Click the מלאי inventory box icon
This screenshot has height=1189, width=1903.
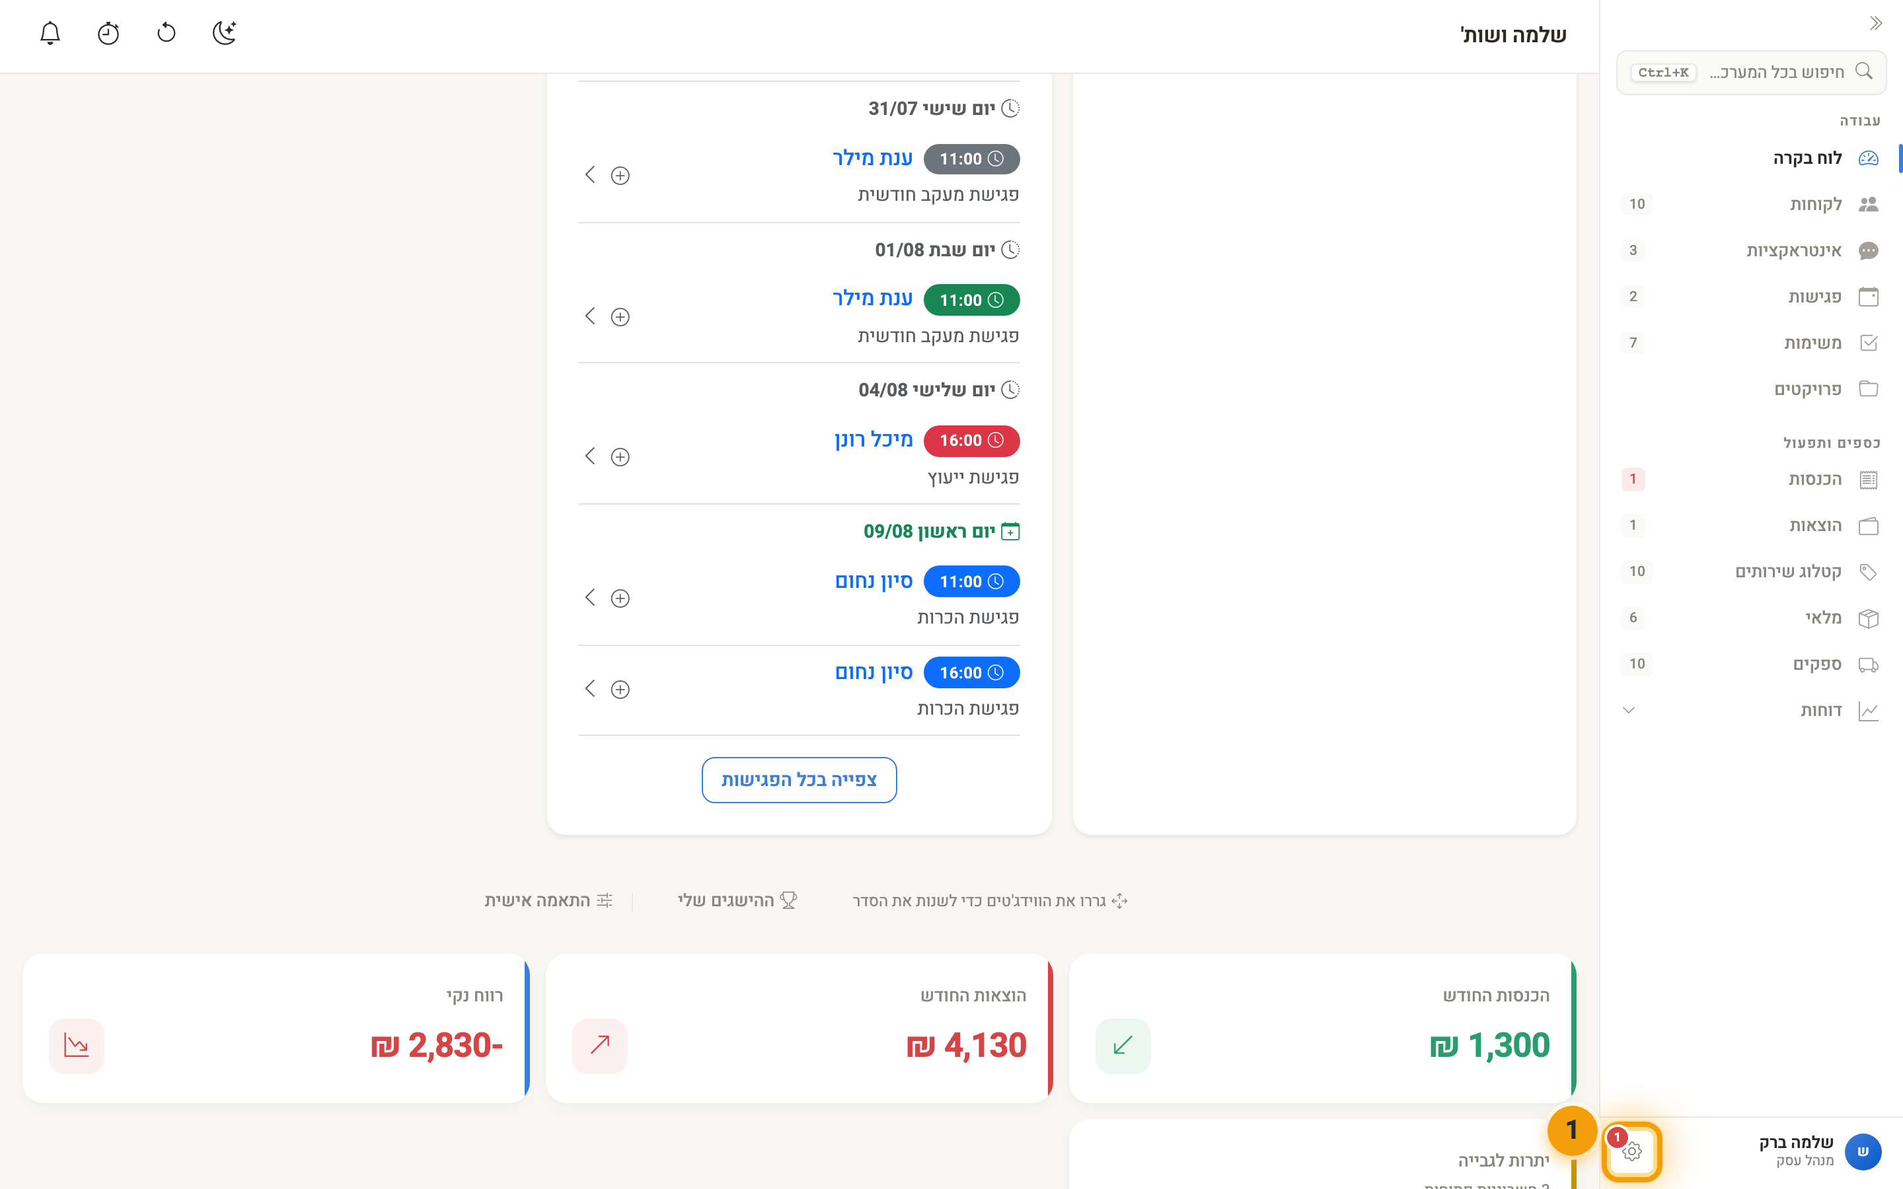click(1869, 618)
